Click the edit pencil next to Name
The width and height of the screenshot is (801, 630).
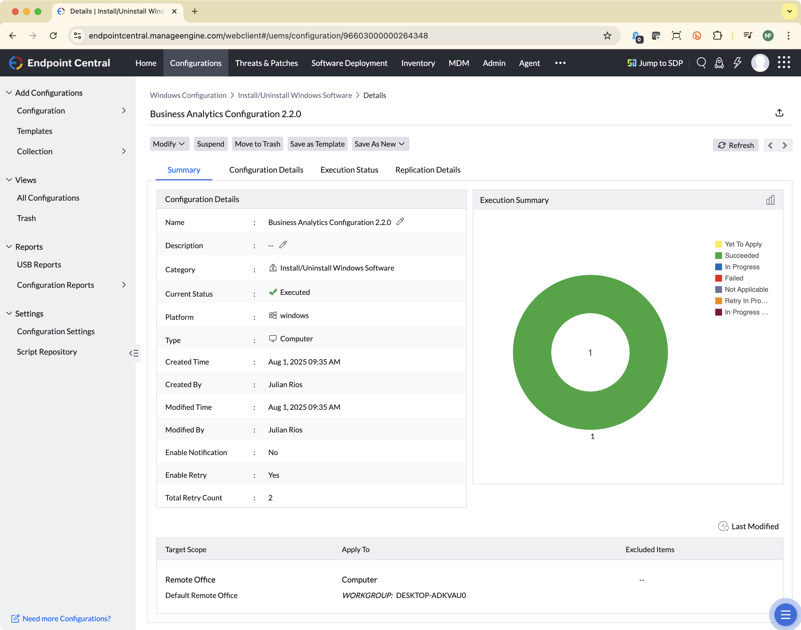coord(400,221)
